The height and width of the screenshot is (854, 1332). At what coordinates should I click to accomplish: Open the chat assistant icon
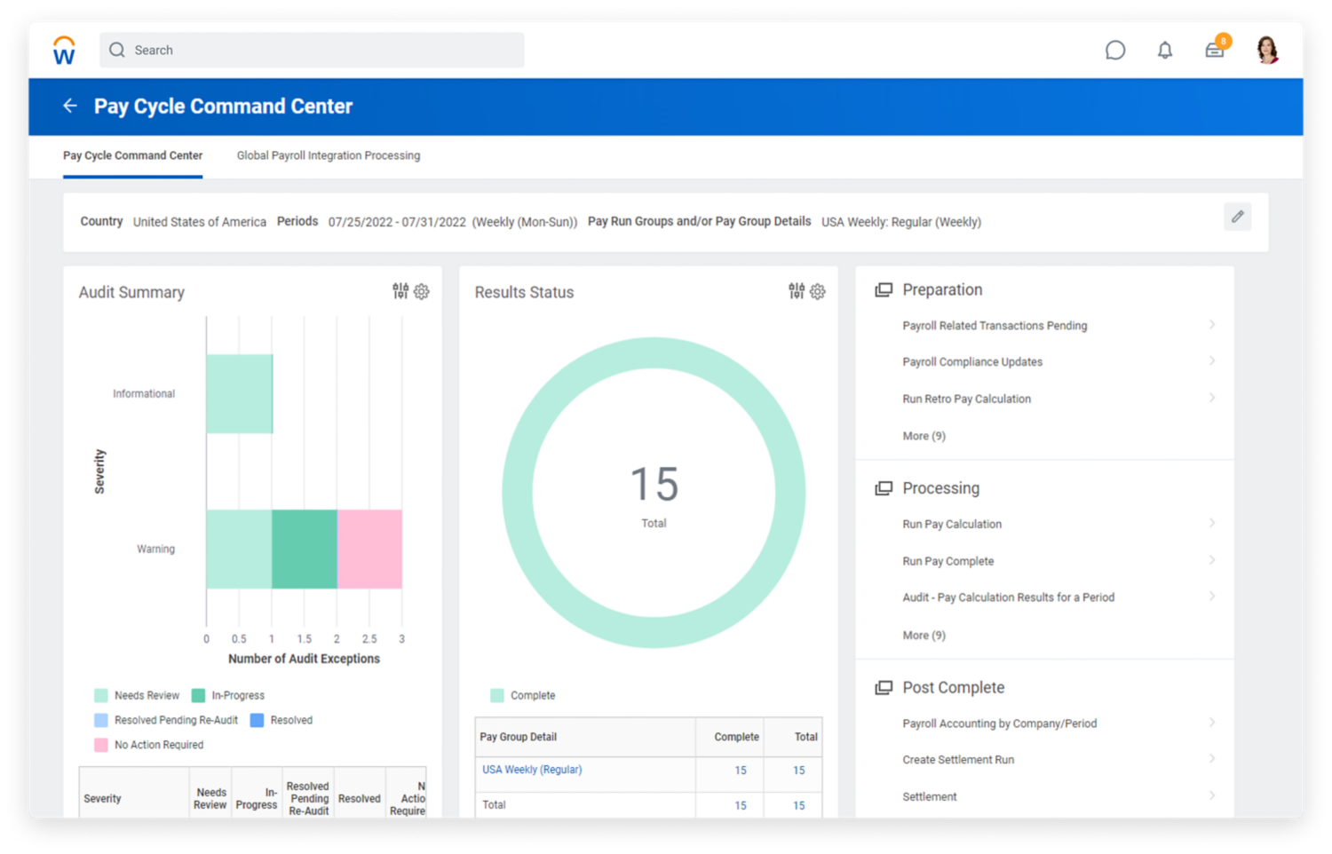click(x=1114, y=51)
